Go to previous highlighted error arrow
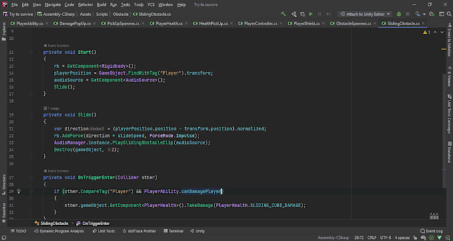 pyautogui.click(x=435, y=33)
